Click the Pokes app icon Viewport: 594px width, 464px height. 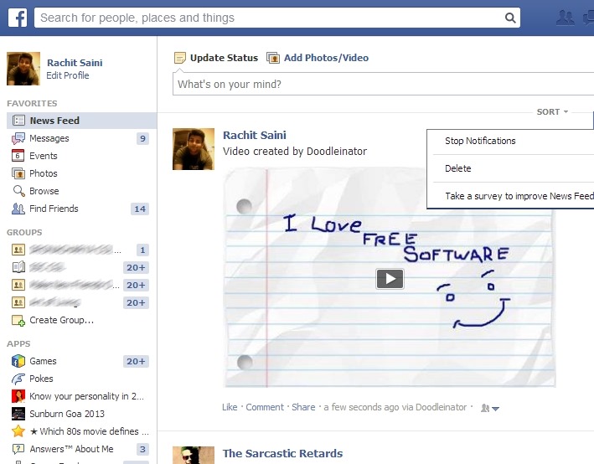(x=18, y=379)
